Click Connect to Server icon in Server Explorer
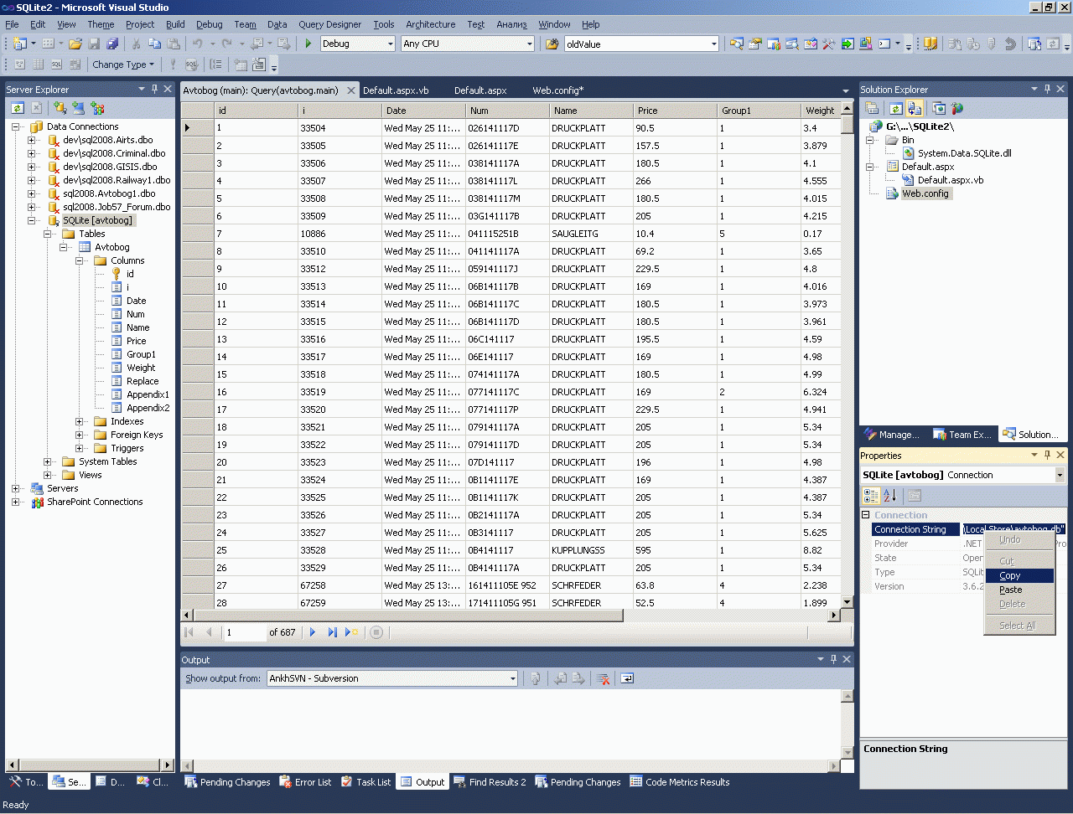This screenshot has width=1073, height=814. pyautogui.click(x=79, y=108)
